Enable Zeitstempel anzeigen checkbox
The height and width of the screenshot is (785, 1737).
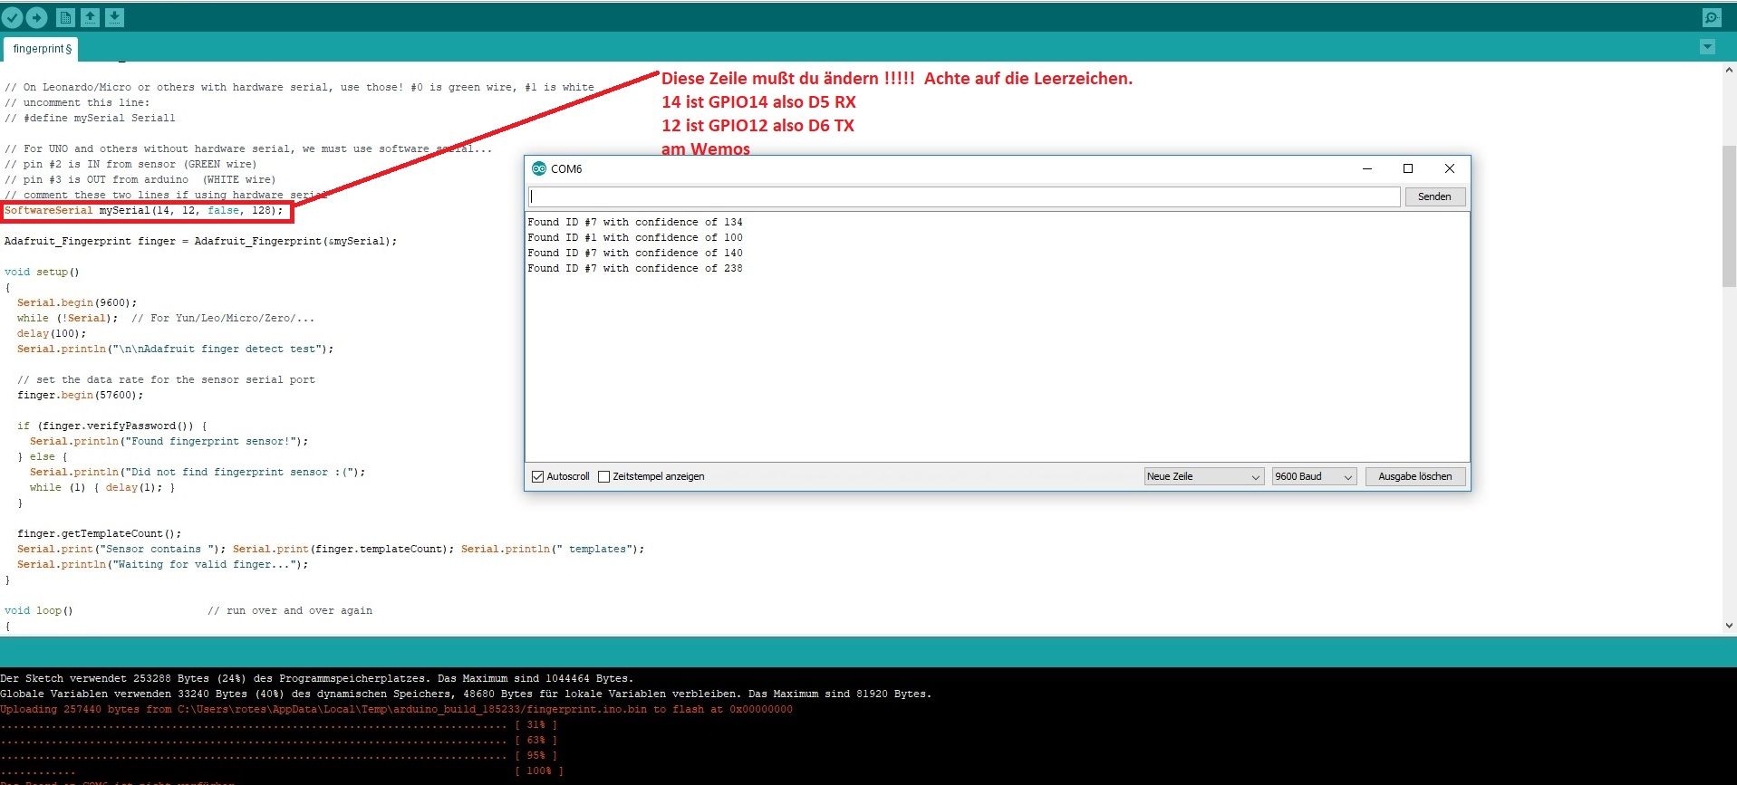tap(604, 476)
